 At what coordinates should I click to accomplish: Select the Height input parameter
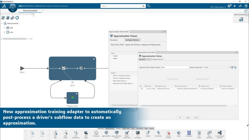click(x=115, y=56)
